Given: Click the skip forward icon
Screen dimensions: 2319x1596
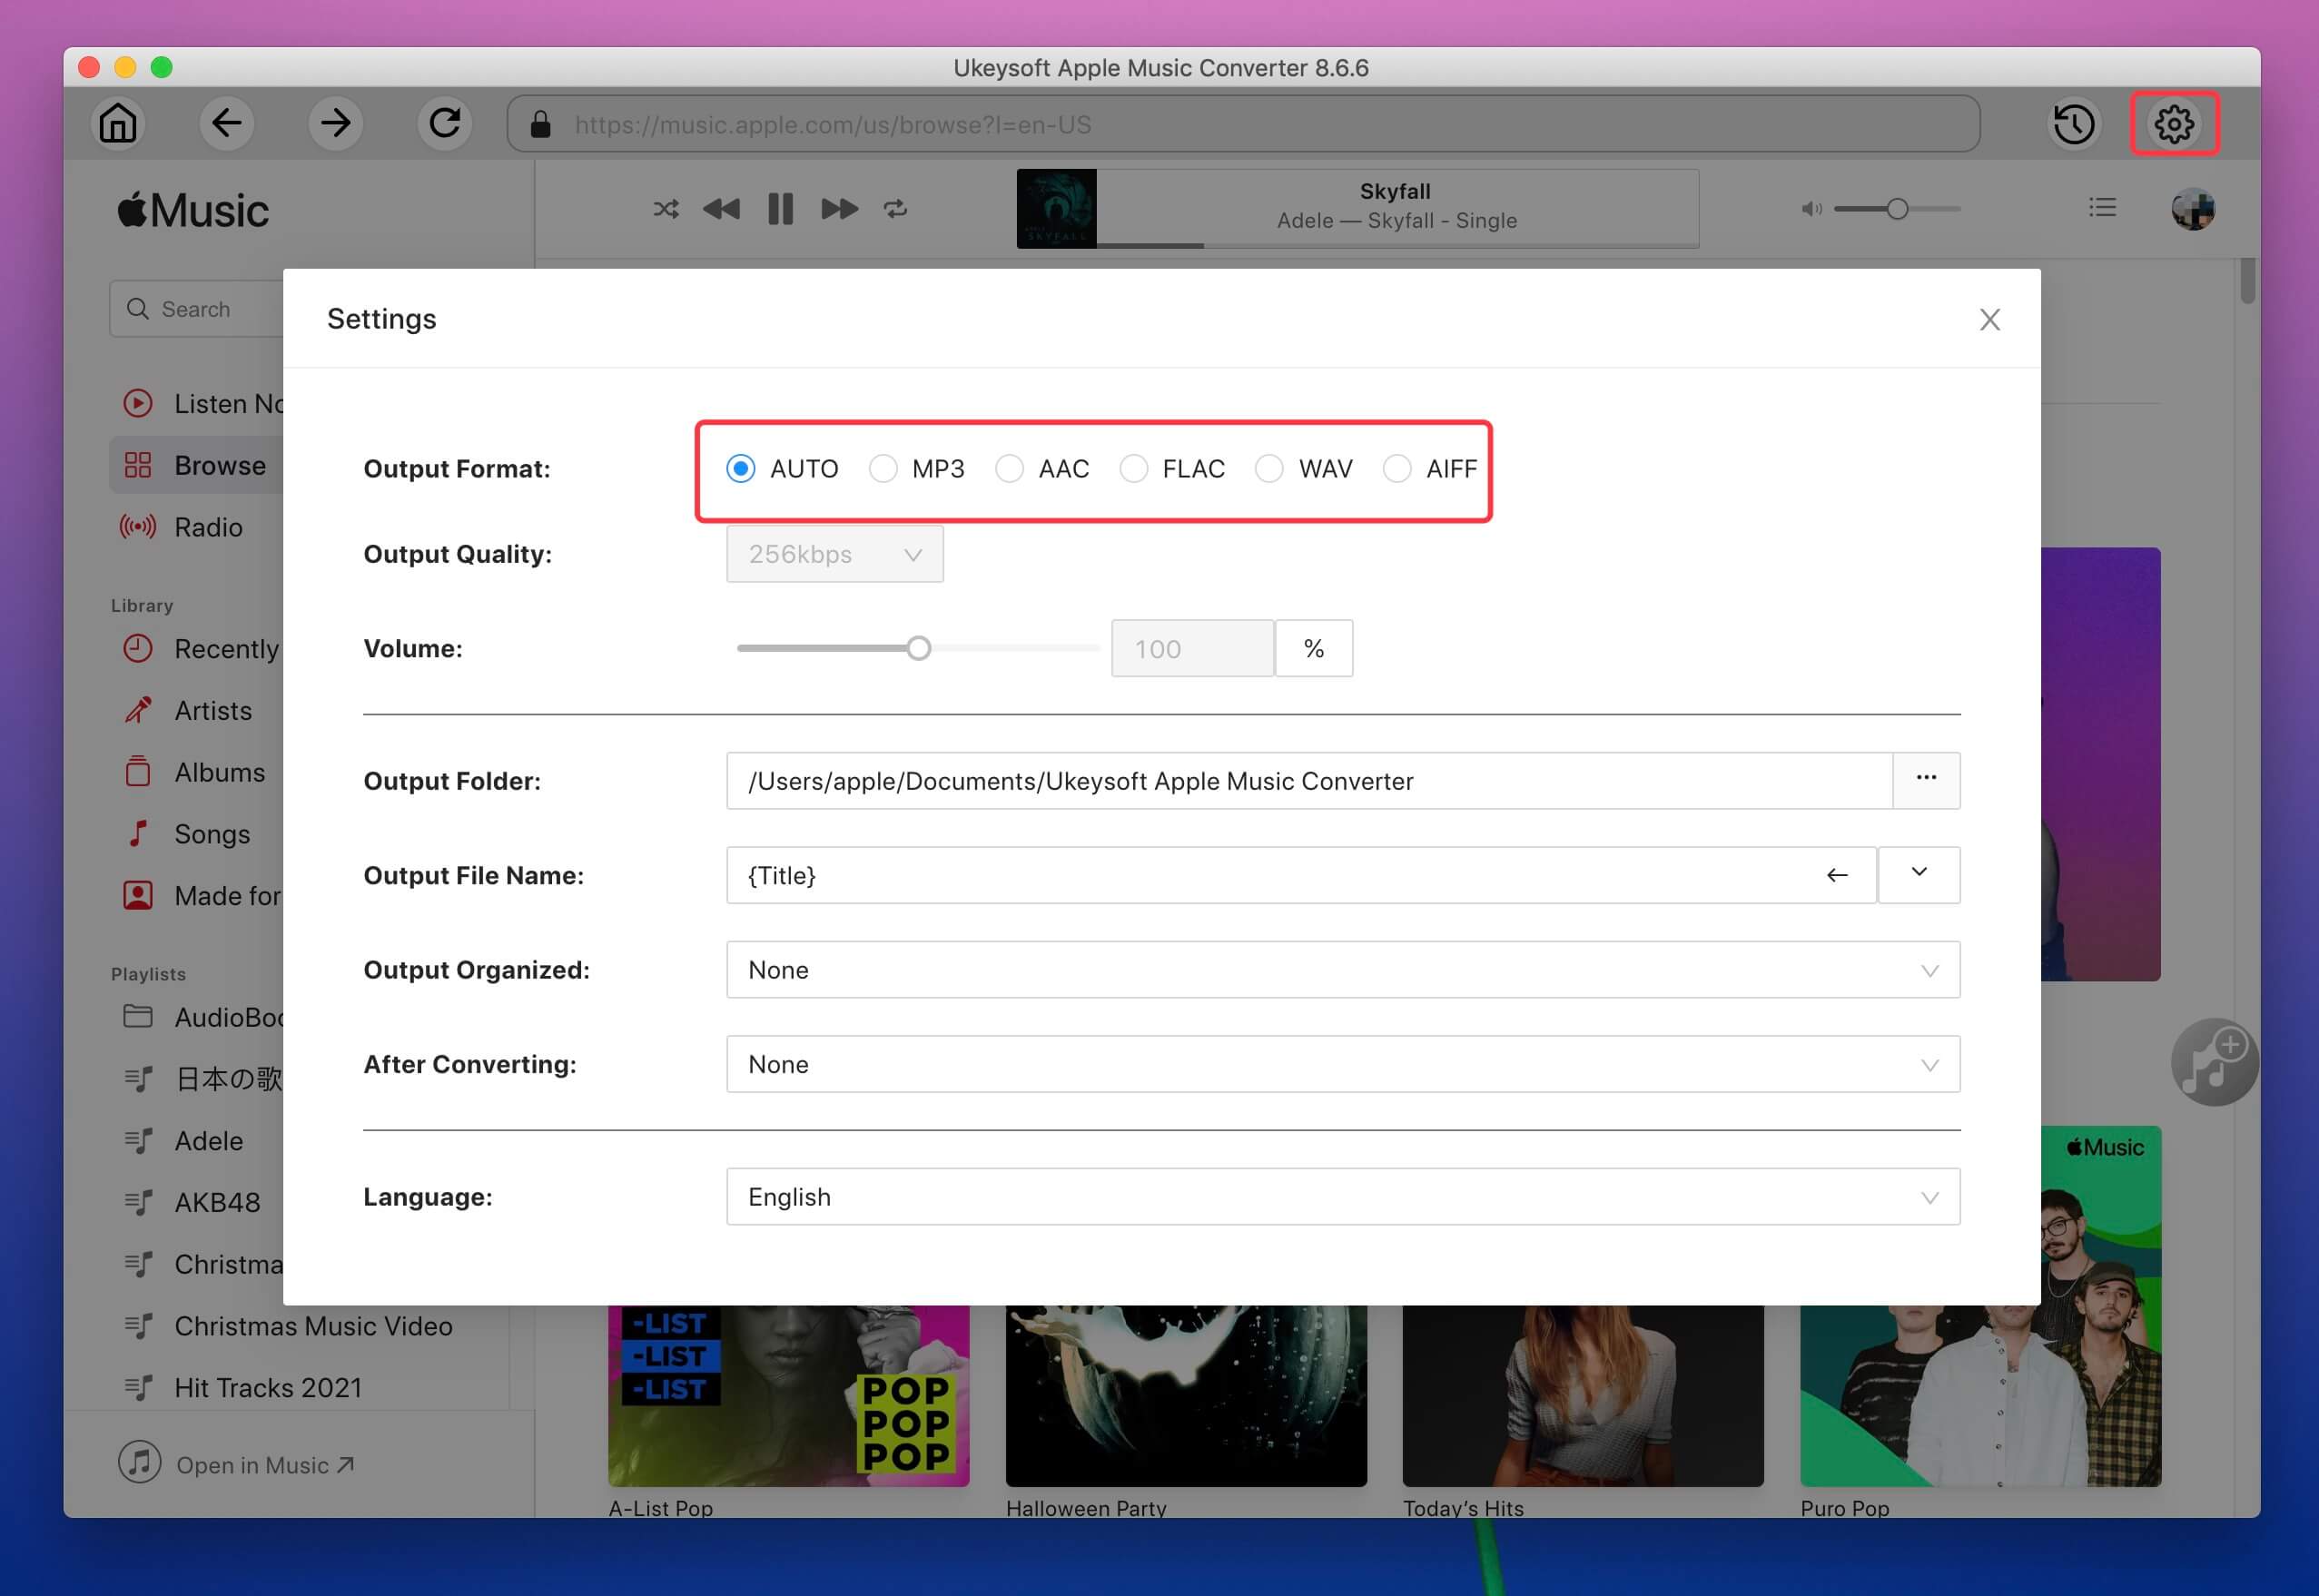Looking at the screenshot, I should coord(837,210).
